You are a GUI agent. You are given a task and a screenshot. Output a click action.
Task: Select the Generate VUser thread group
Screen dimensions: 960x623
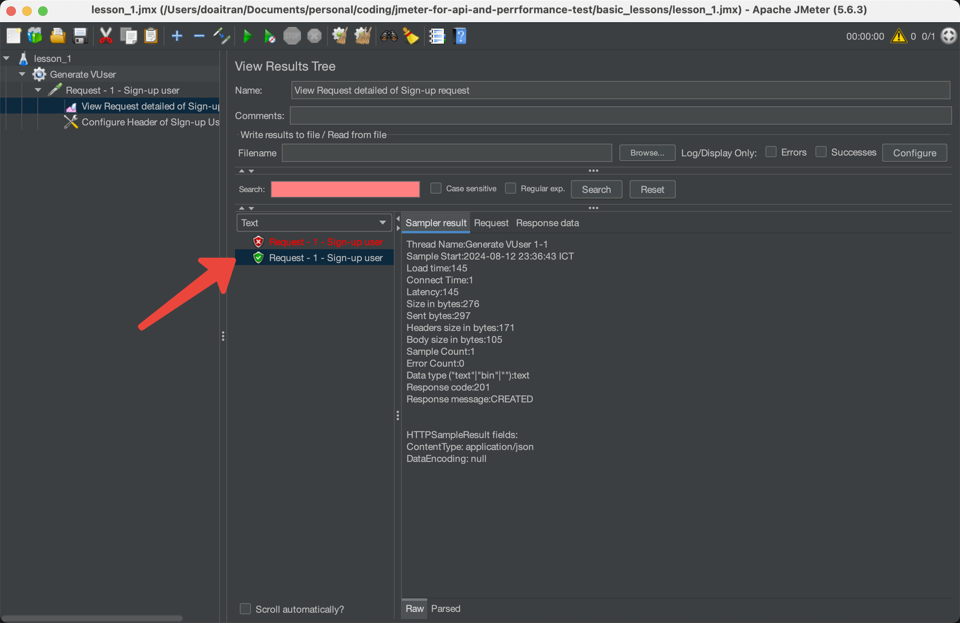click(x=83, y=74)
